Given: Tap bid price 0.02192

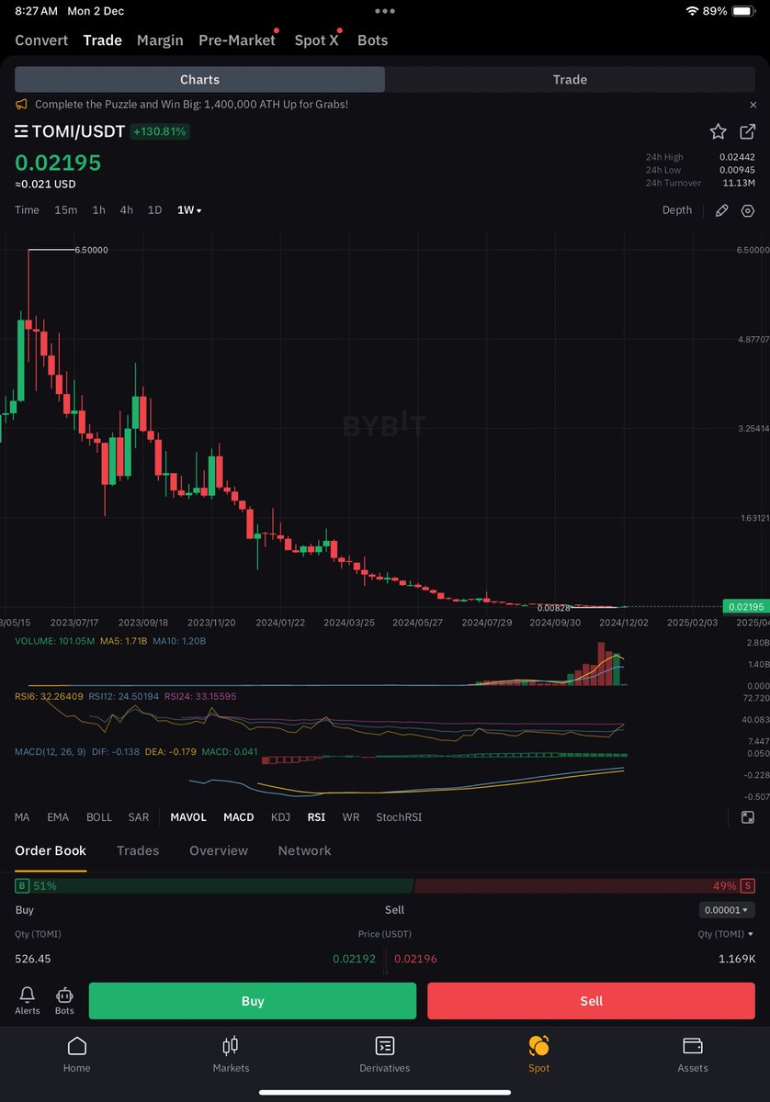Looking at the screenshot, I should coord(355,959).
